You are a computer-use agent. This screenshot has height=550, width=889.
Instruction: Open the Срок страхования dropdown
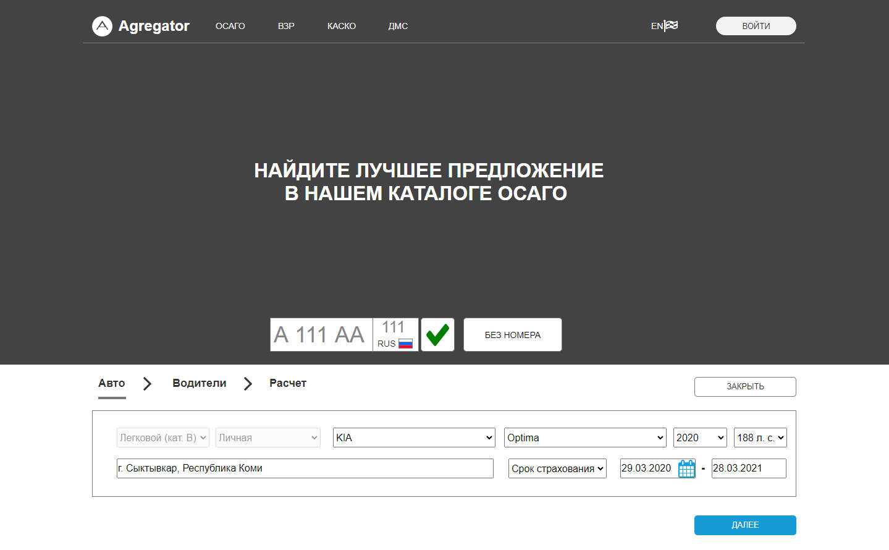pyautogui.click(x=557, y=468)
